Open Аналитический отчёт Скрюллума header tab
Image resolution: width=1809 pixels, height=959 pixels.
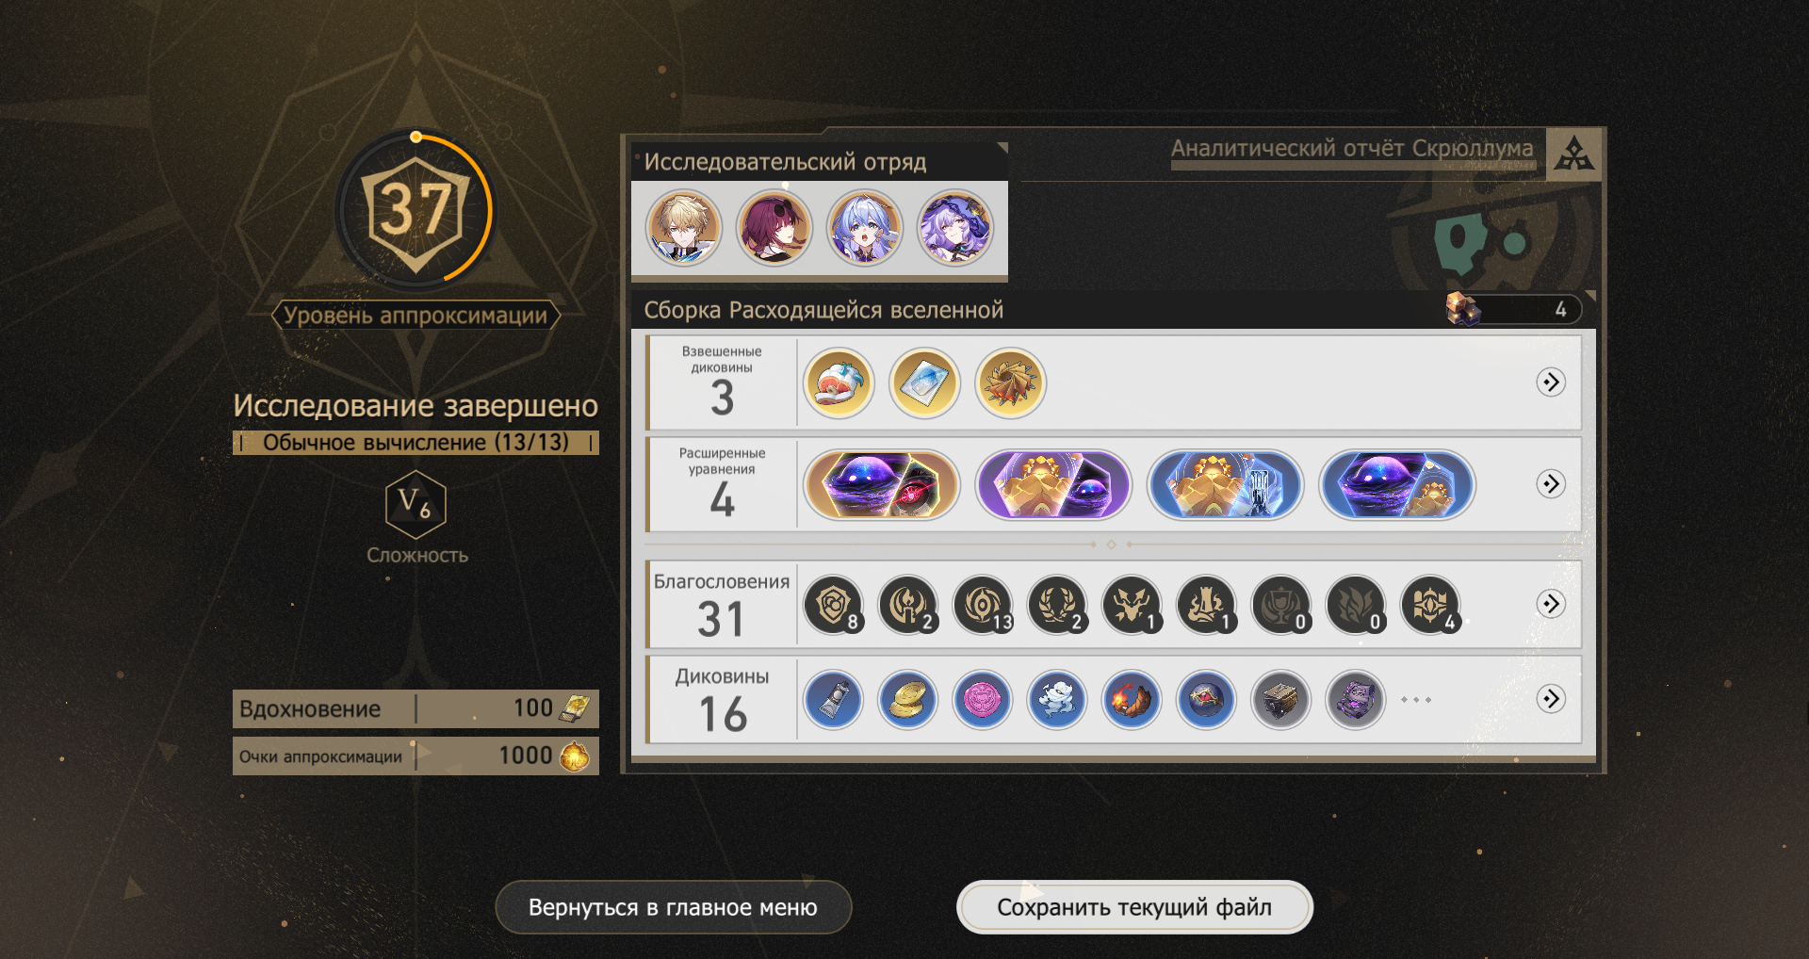(x=1352, y=149)
